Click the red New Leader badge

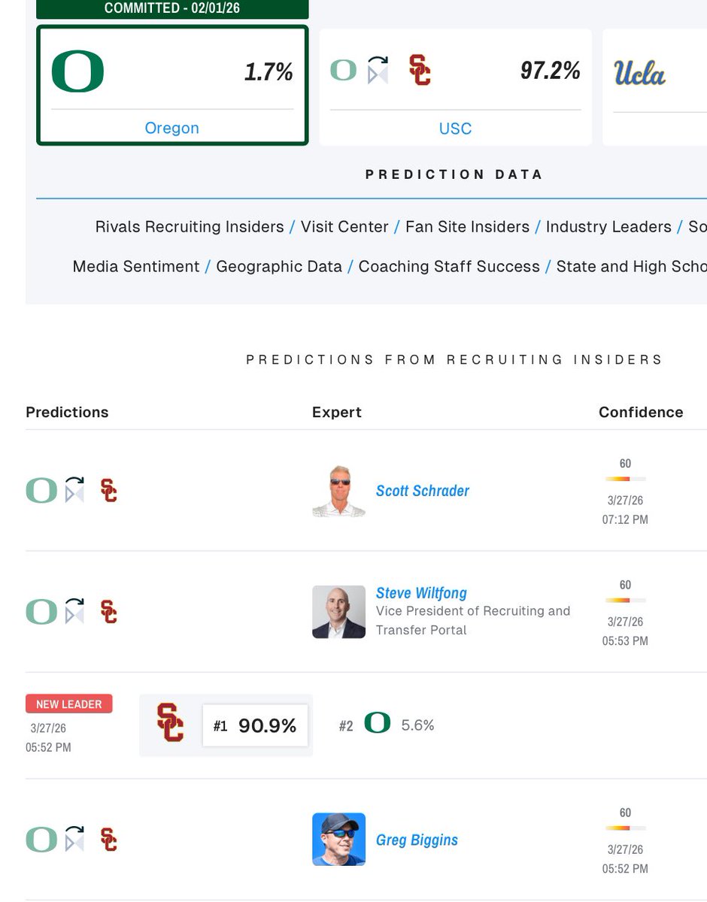pyautogui.click(x=68, y=704)
